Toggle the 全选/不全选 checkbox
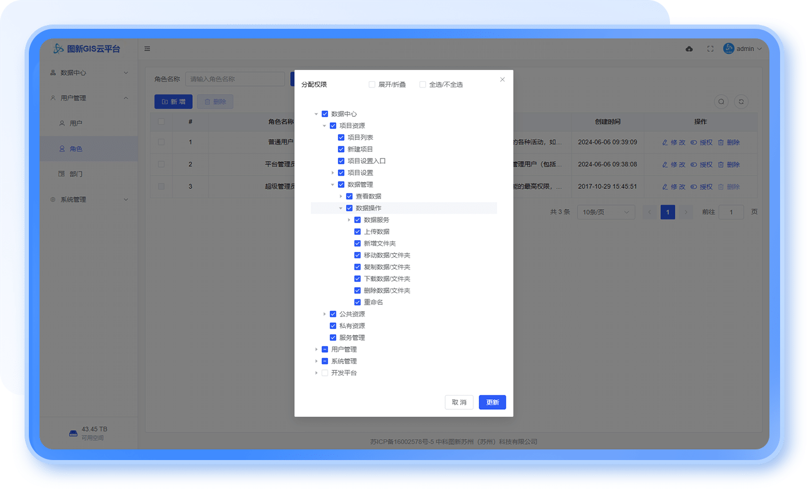 point(423,84)
